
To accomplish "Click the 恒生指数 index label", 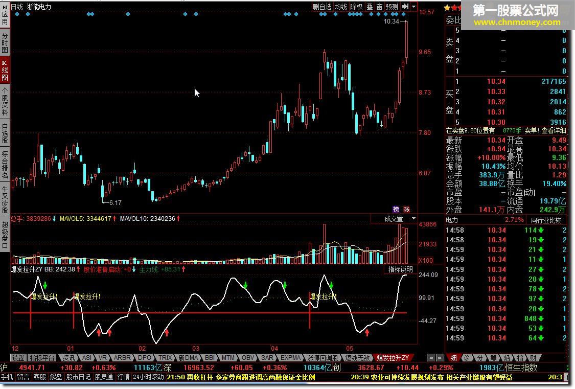I will pos(521,368).
